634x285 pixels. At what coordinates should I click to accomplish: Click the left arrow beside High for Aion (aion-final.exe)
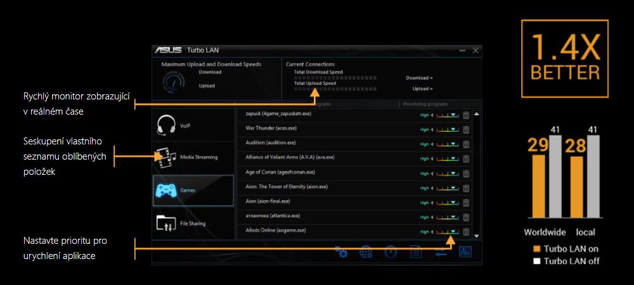[432, 203]
